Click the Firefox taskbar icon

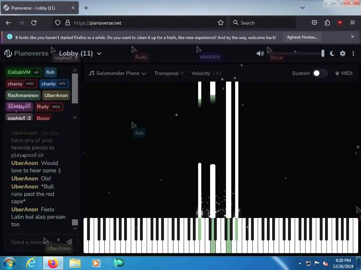click(x=53, y=263)
